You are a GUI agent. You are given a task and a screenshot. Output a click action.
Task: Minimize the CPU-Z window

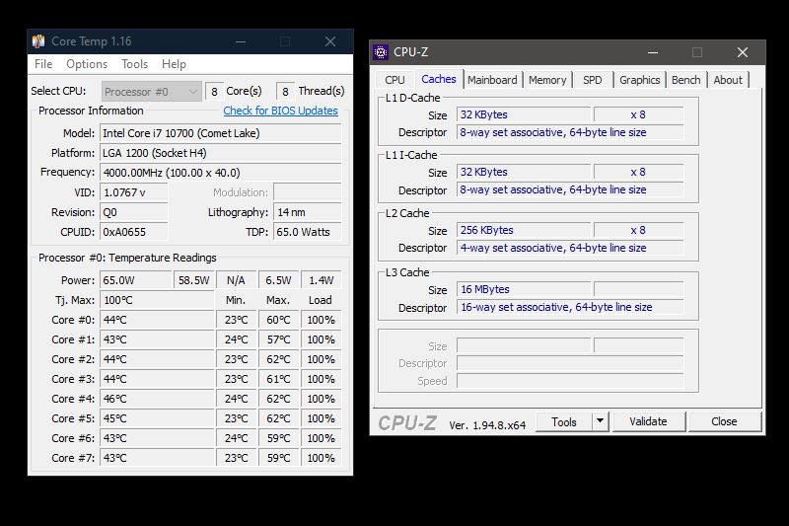(x=652, y=52)
